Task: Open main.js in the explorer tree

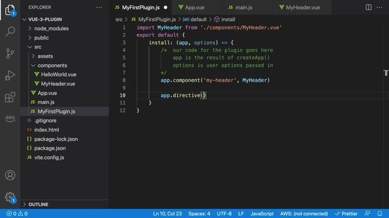Action: click(x=64, y=102)
